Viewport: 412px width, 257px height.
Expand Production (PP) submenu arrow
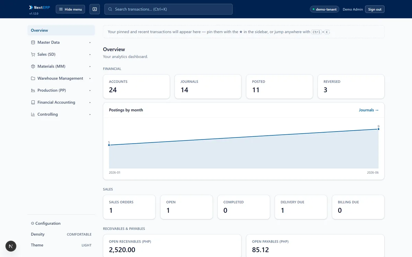90,90
